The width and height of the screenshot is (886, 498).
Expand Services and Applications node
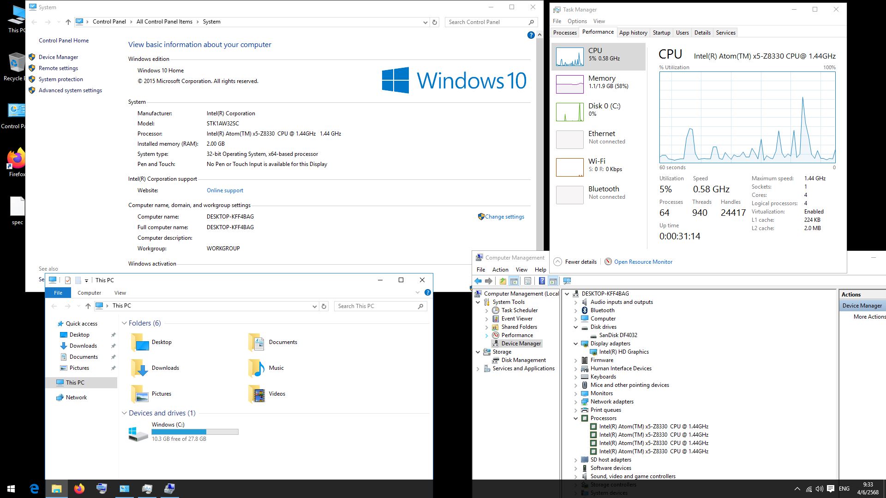point(478,368)
